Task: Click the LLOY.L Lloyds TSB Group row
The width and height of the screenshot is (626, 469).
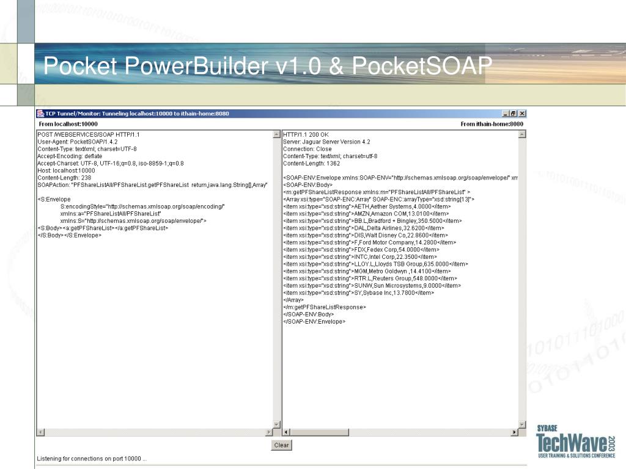Action: pos(376,264)
